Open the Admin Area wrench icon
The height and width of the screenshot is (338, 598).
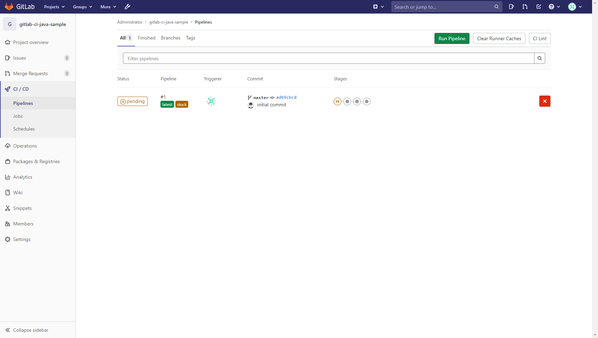127,7
